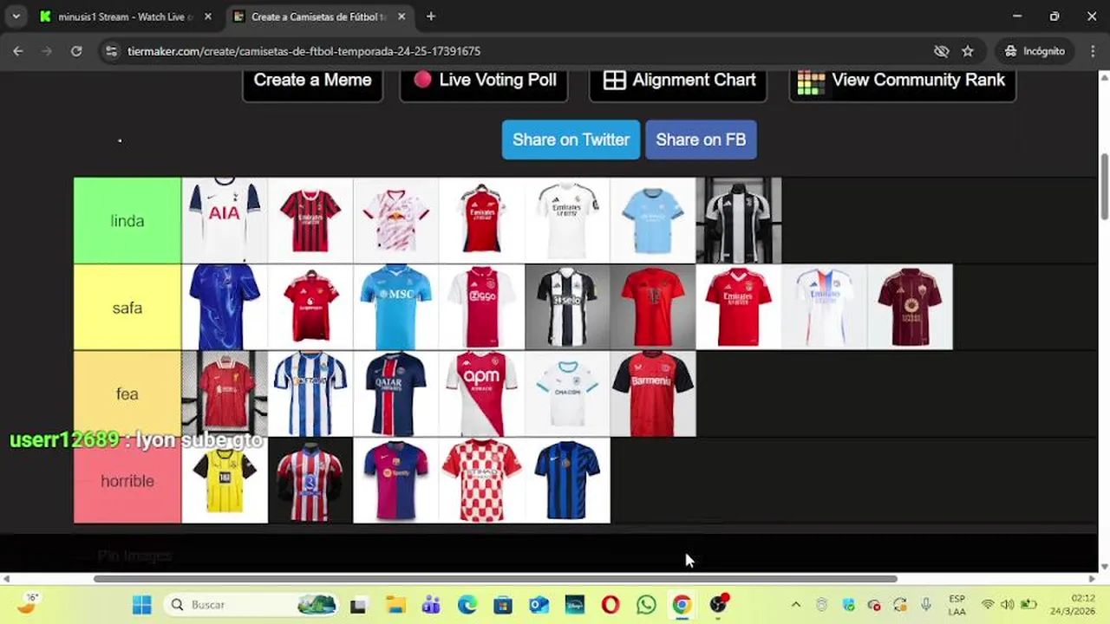Open File Explorer from the taskbar
This screenshot has height=624, width=1110.
point(395,605)
